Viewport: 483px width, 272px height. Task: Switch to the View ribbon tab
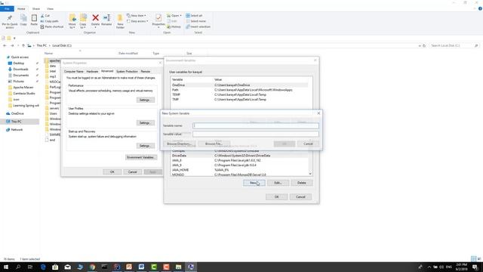point(50,8)
